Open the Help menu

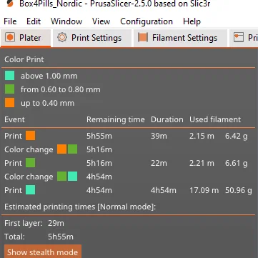point(192,21)
